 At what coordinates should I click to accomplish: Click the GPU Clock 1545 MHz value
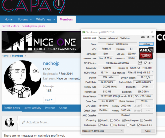(x=104, y=106)
